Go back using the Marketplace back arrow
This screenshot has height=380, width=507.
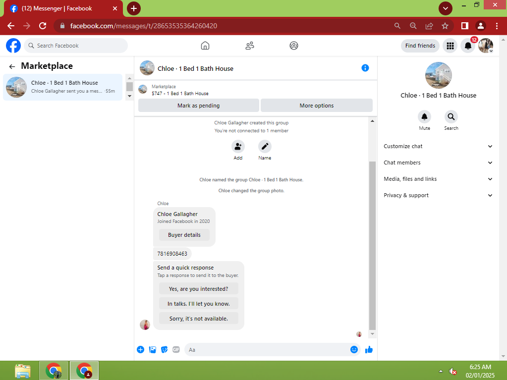pyautogui.click(x=12, y=66)
